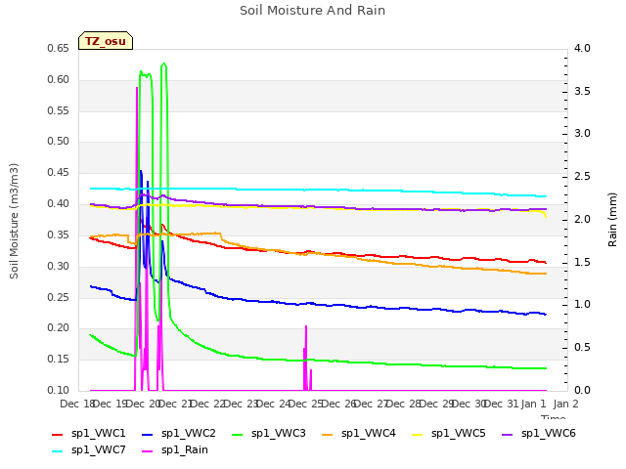Click the 0.55 soil moisture axis tick
This screenshot has height=469, width=626.
(59, 110)
